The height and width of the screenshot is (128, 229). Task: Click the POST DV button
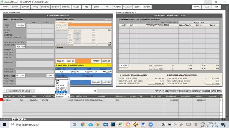96,61
